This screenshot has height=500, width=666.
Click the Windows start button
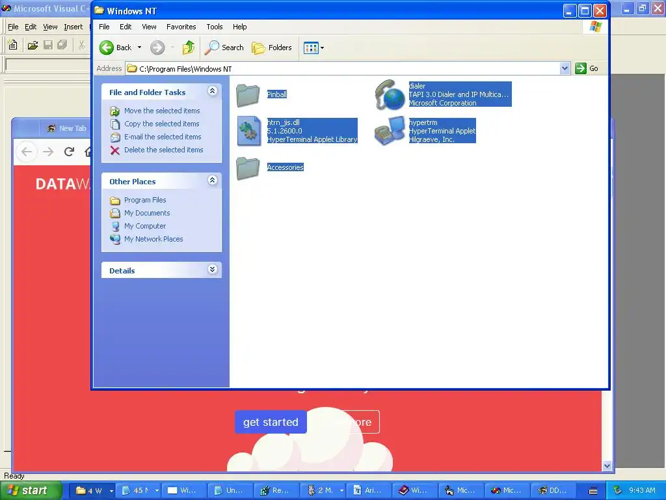point(30,491)
